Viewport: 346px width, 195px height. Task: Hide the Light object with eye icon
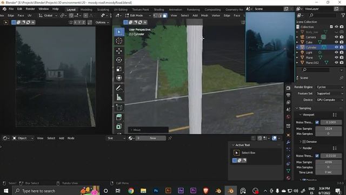[x=336, y=53]
